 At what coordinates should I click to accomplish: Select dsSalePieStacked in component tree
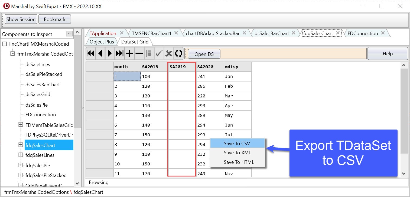44,74
